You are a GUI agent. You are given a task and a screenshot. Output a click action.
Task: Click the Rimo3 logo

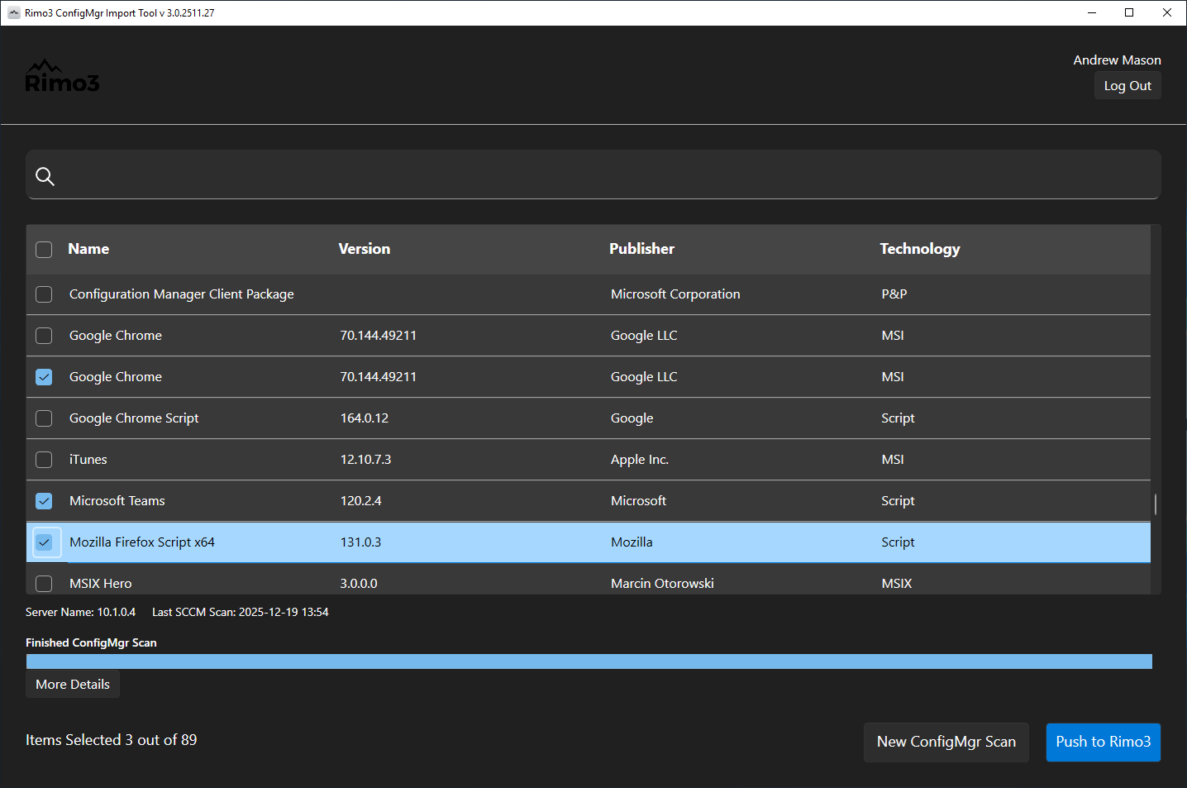(x=62, y=77)
